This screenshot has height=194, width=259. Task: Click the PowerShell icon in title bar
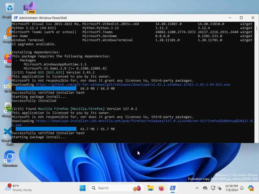(x=16, y=18)
